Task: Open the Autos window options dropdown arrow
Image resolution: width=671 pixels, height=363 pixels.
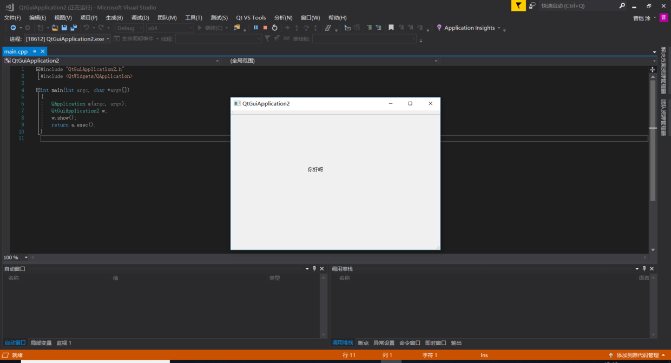Action: [x=307, y=268]
